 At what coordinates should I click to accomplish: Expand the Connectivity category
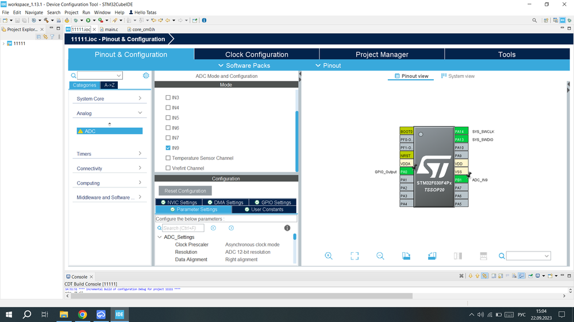109,168
